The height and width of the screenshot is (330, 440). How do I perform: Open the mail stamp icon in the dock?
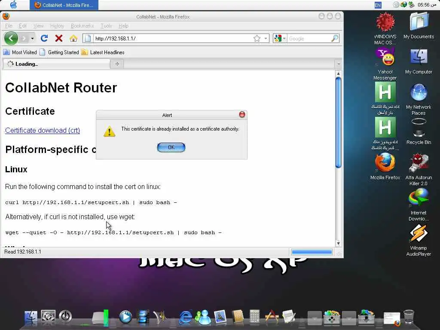pos(220,317)
